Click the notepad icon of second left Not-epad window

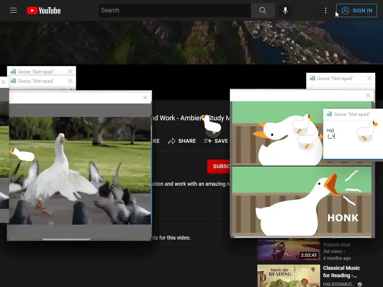13,81
